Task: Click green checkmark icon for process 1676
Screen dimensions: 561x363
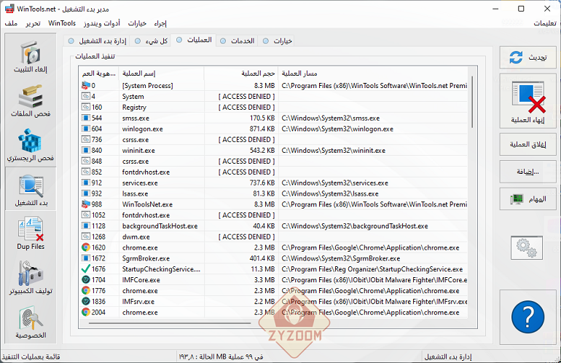Action: (85, 268)
